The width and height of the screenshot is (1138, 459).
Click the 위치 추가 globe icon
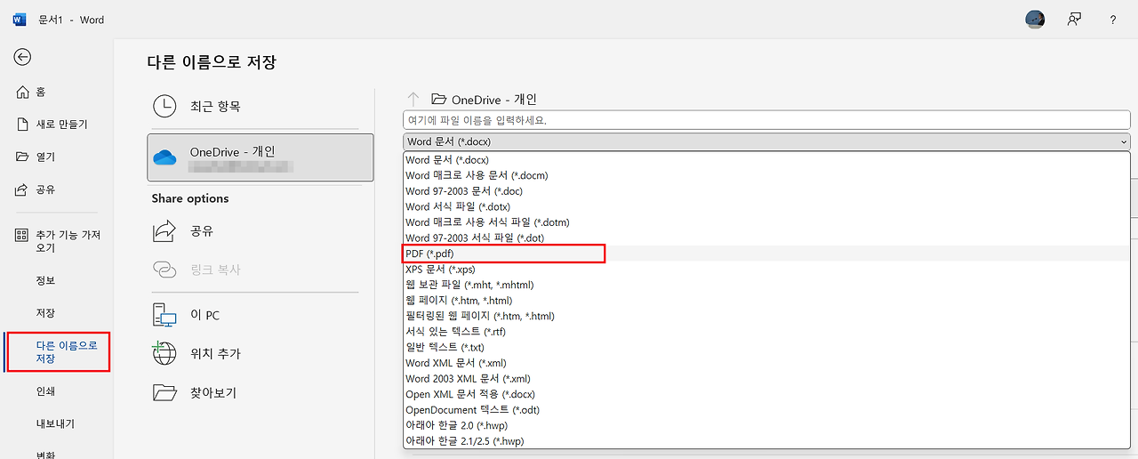click(x=164, y=353)
